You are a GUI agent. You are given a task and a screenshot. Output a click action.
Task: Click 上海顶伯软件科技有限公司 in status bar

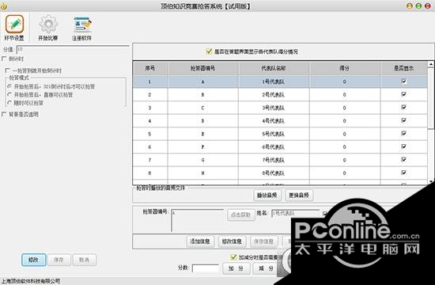[31, 281]
